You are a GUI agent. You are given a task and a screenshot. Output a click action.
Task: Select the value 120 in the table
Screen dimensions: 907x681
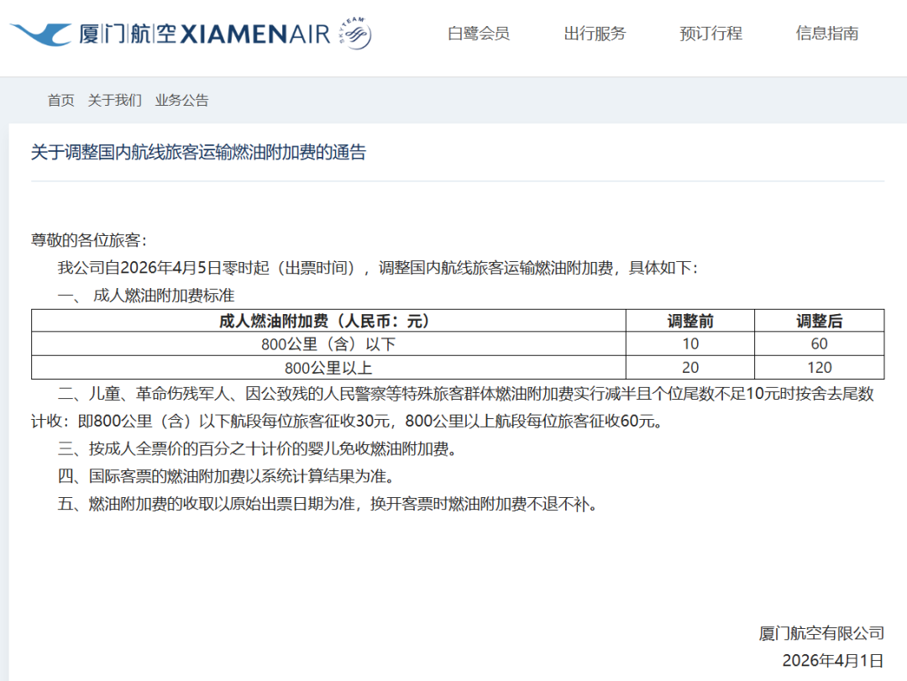820,367
